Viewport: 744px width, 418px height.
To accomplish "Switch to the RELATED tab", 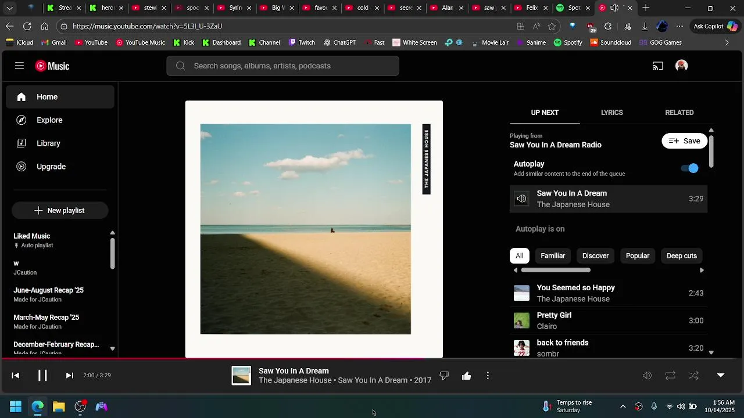I will point(679,113).
